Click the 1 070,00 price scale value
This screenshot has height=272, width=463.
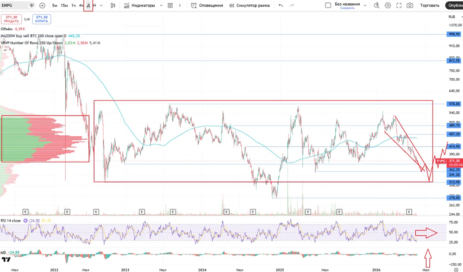point(455,25)
